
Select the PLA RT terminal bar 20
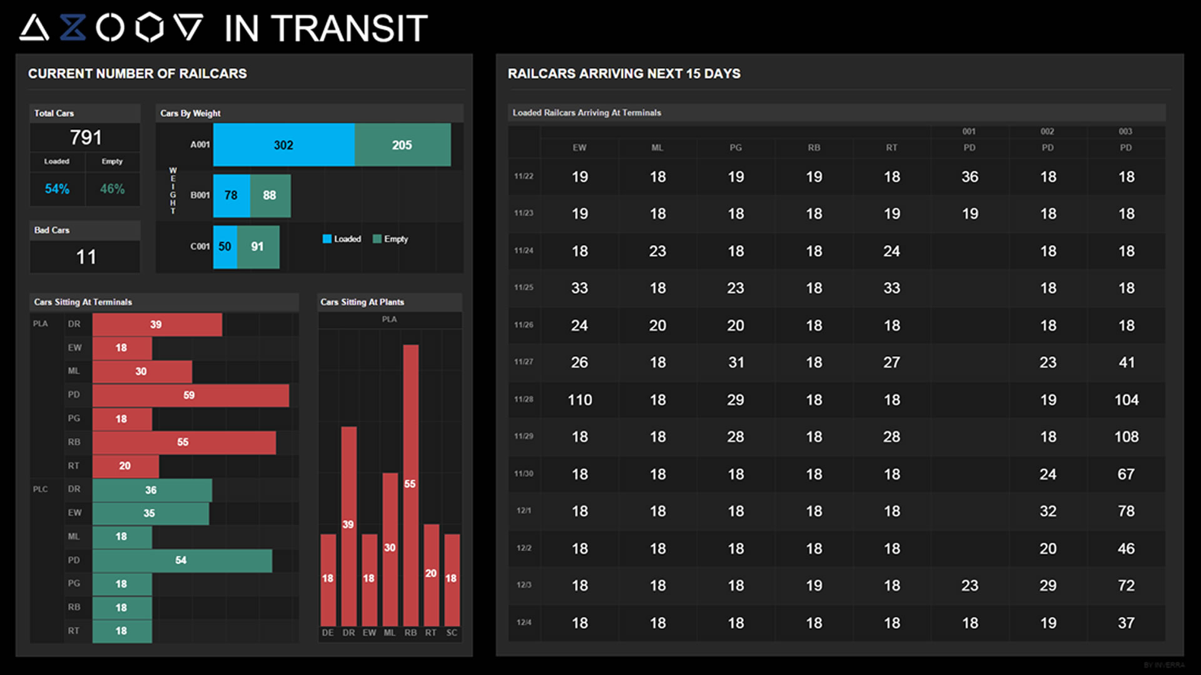(x=126, y=466)
